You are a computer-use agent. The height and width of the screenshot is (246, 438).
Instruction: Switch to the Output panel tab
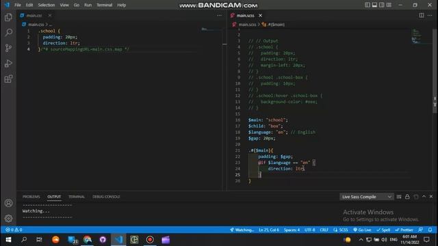(x=54, y=197)
